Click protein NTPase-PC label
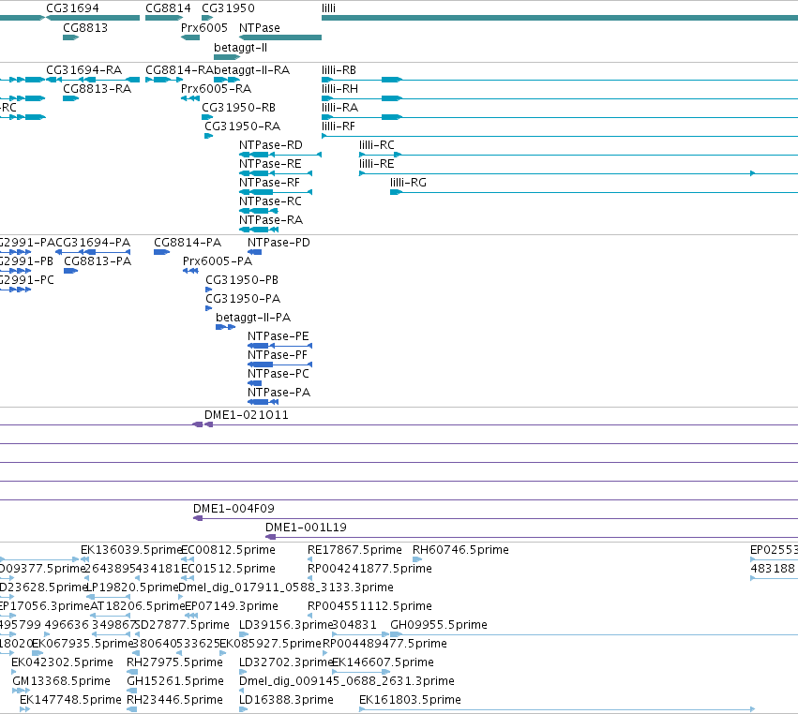Screen dimensions: 798x714 pos(279,373)
